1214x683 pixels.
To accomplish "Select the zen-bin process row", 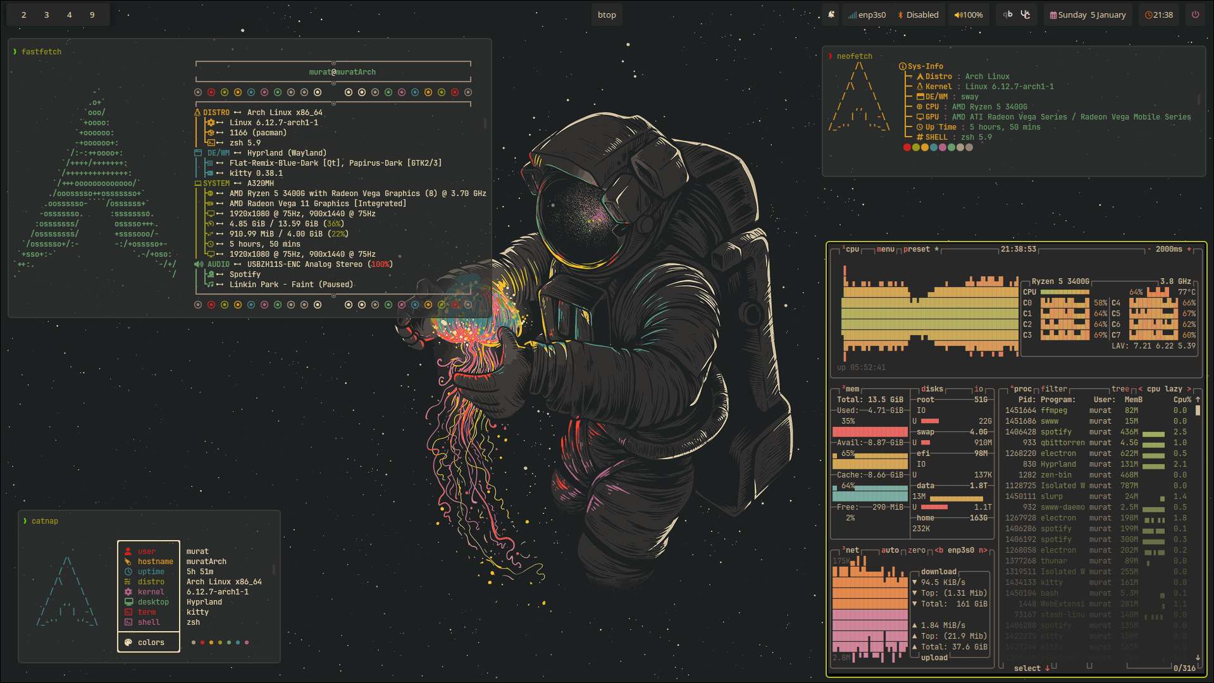I will (1098, 475).
